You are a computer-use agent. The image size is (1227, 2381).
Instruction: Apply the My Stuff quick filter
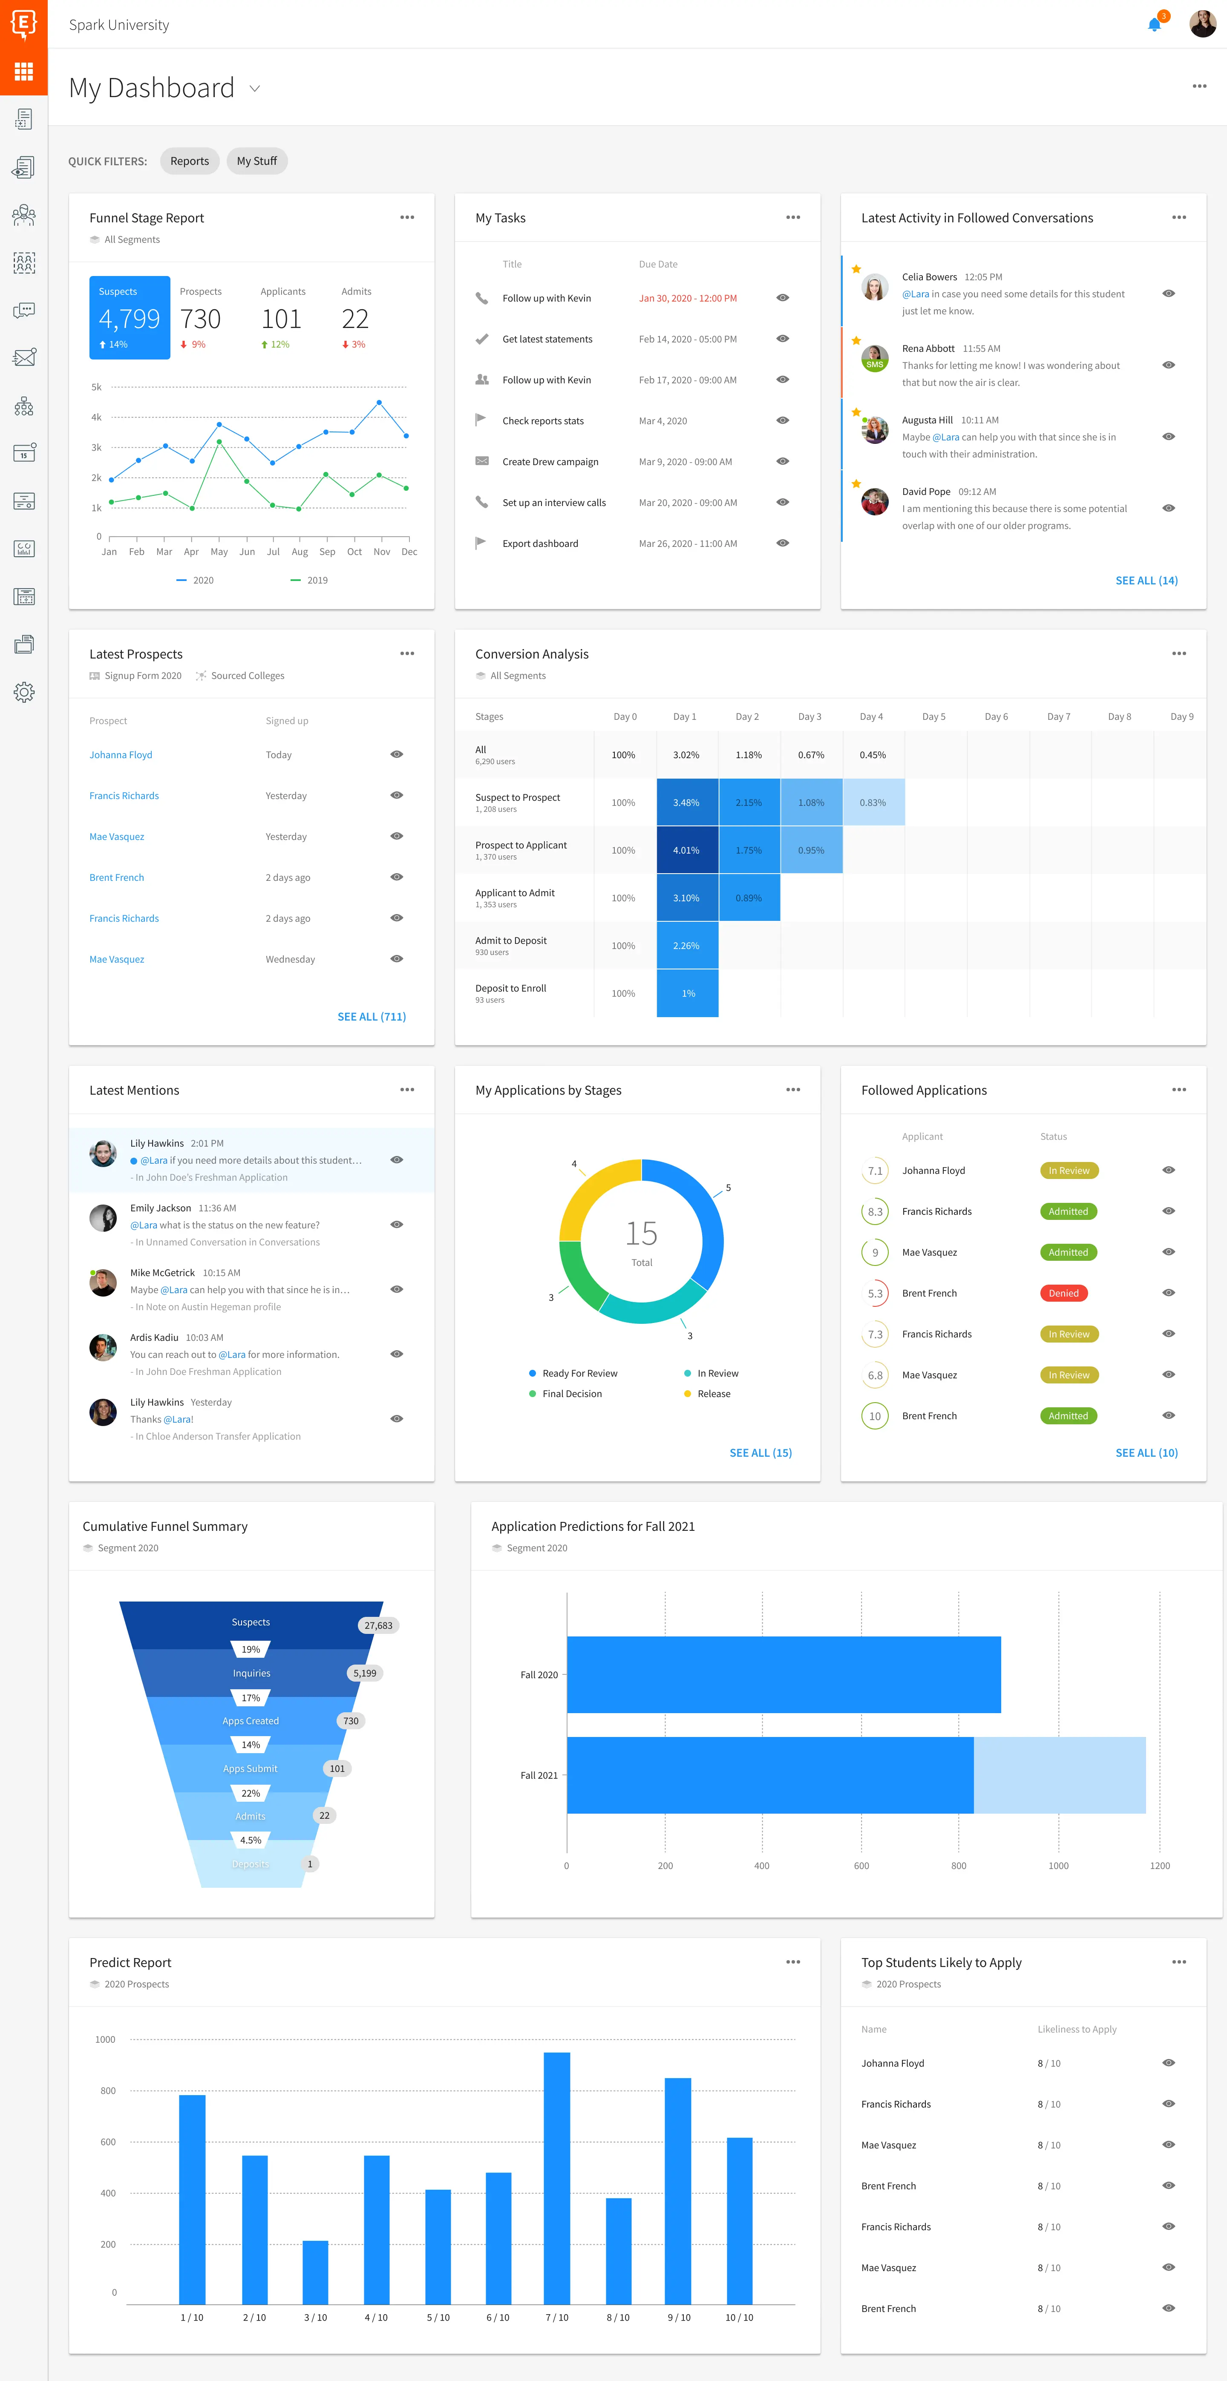click(x=256, y=161)
